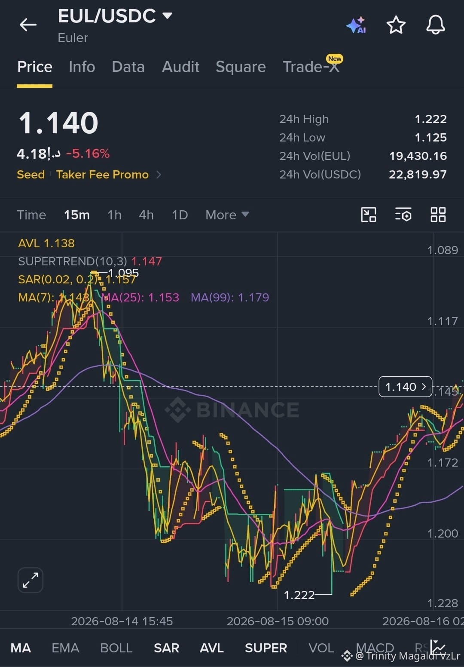Tap the 24h High value 1.222

pos(430,119)
